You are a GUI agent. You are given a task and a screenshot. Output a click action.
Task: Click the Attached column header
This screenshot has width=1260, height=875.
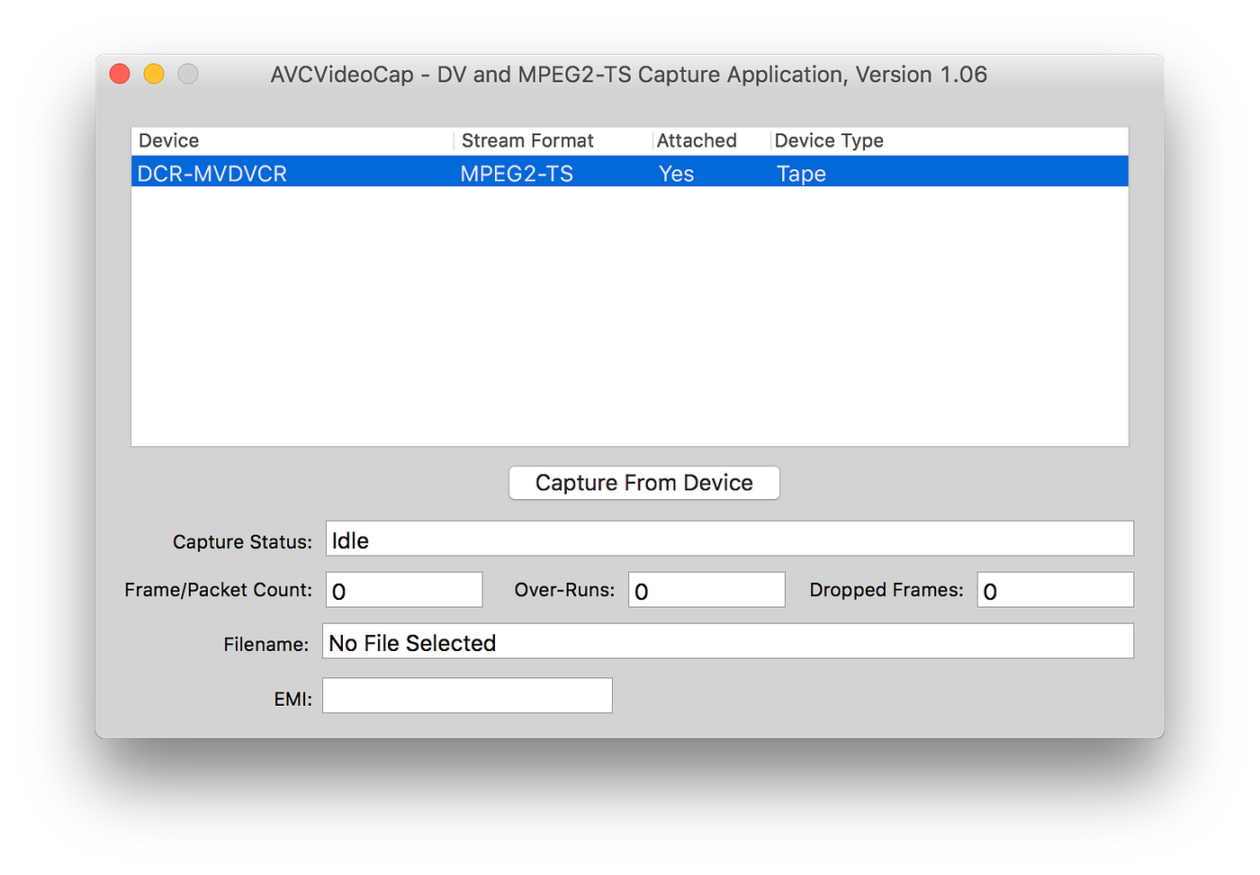tap(697, 140)
